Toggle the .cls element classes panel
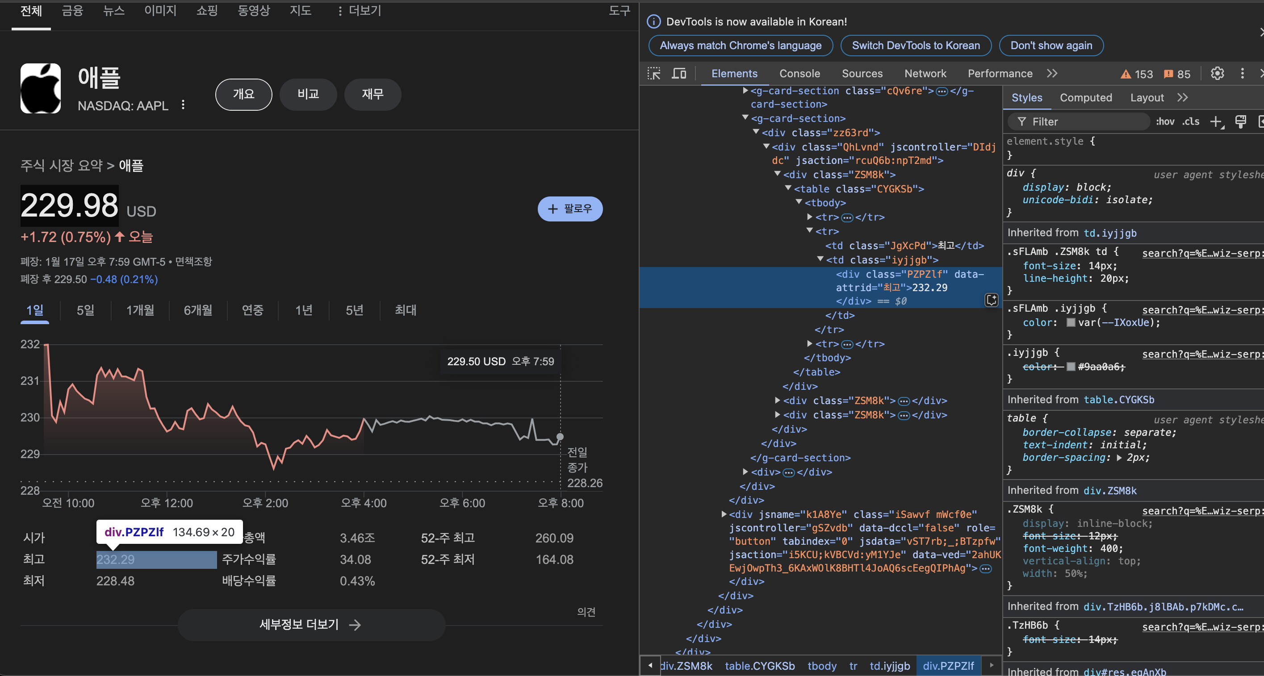This screenshot has height=676, width=1264. point(1191,121)
